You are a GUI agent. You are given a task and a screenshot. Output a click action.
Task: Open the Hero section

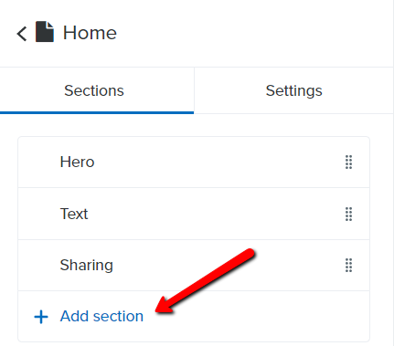point(194,162)
